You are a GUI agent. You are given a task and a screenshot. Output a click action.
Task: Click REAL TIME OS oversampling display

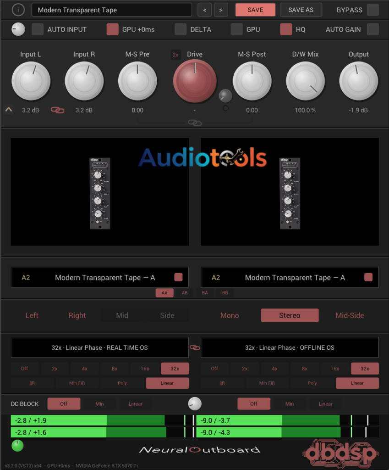pos(99,347)
